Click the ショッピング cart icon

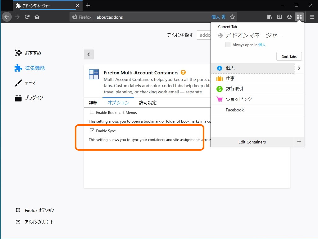pyautogui.click(x=220, y=99)
